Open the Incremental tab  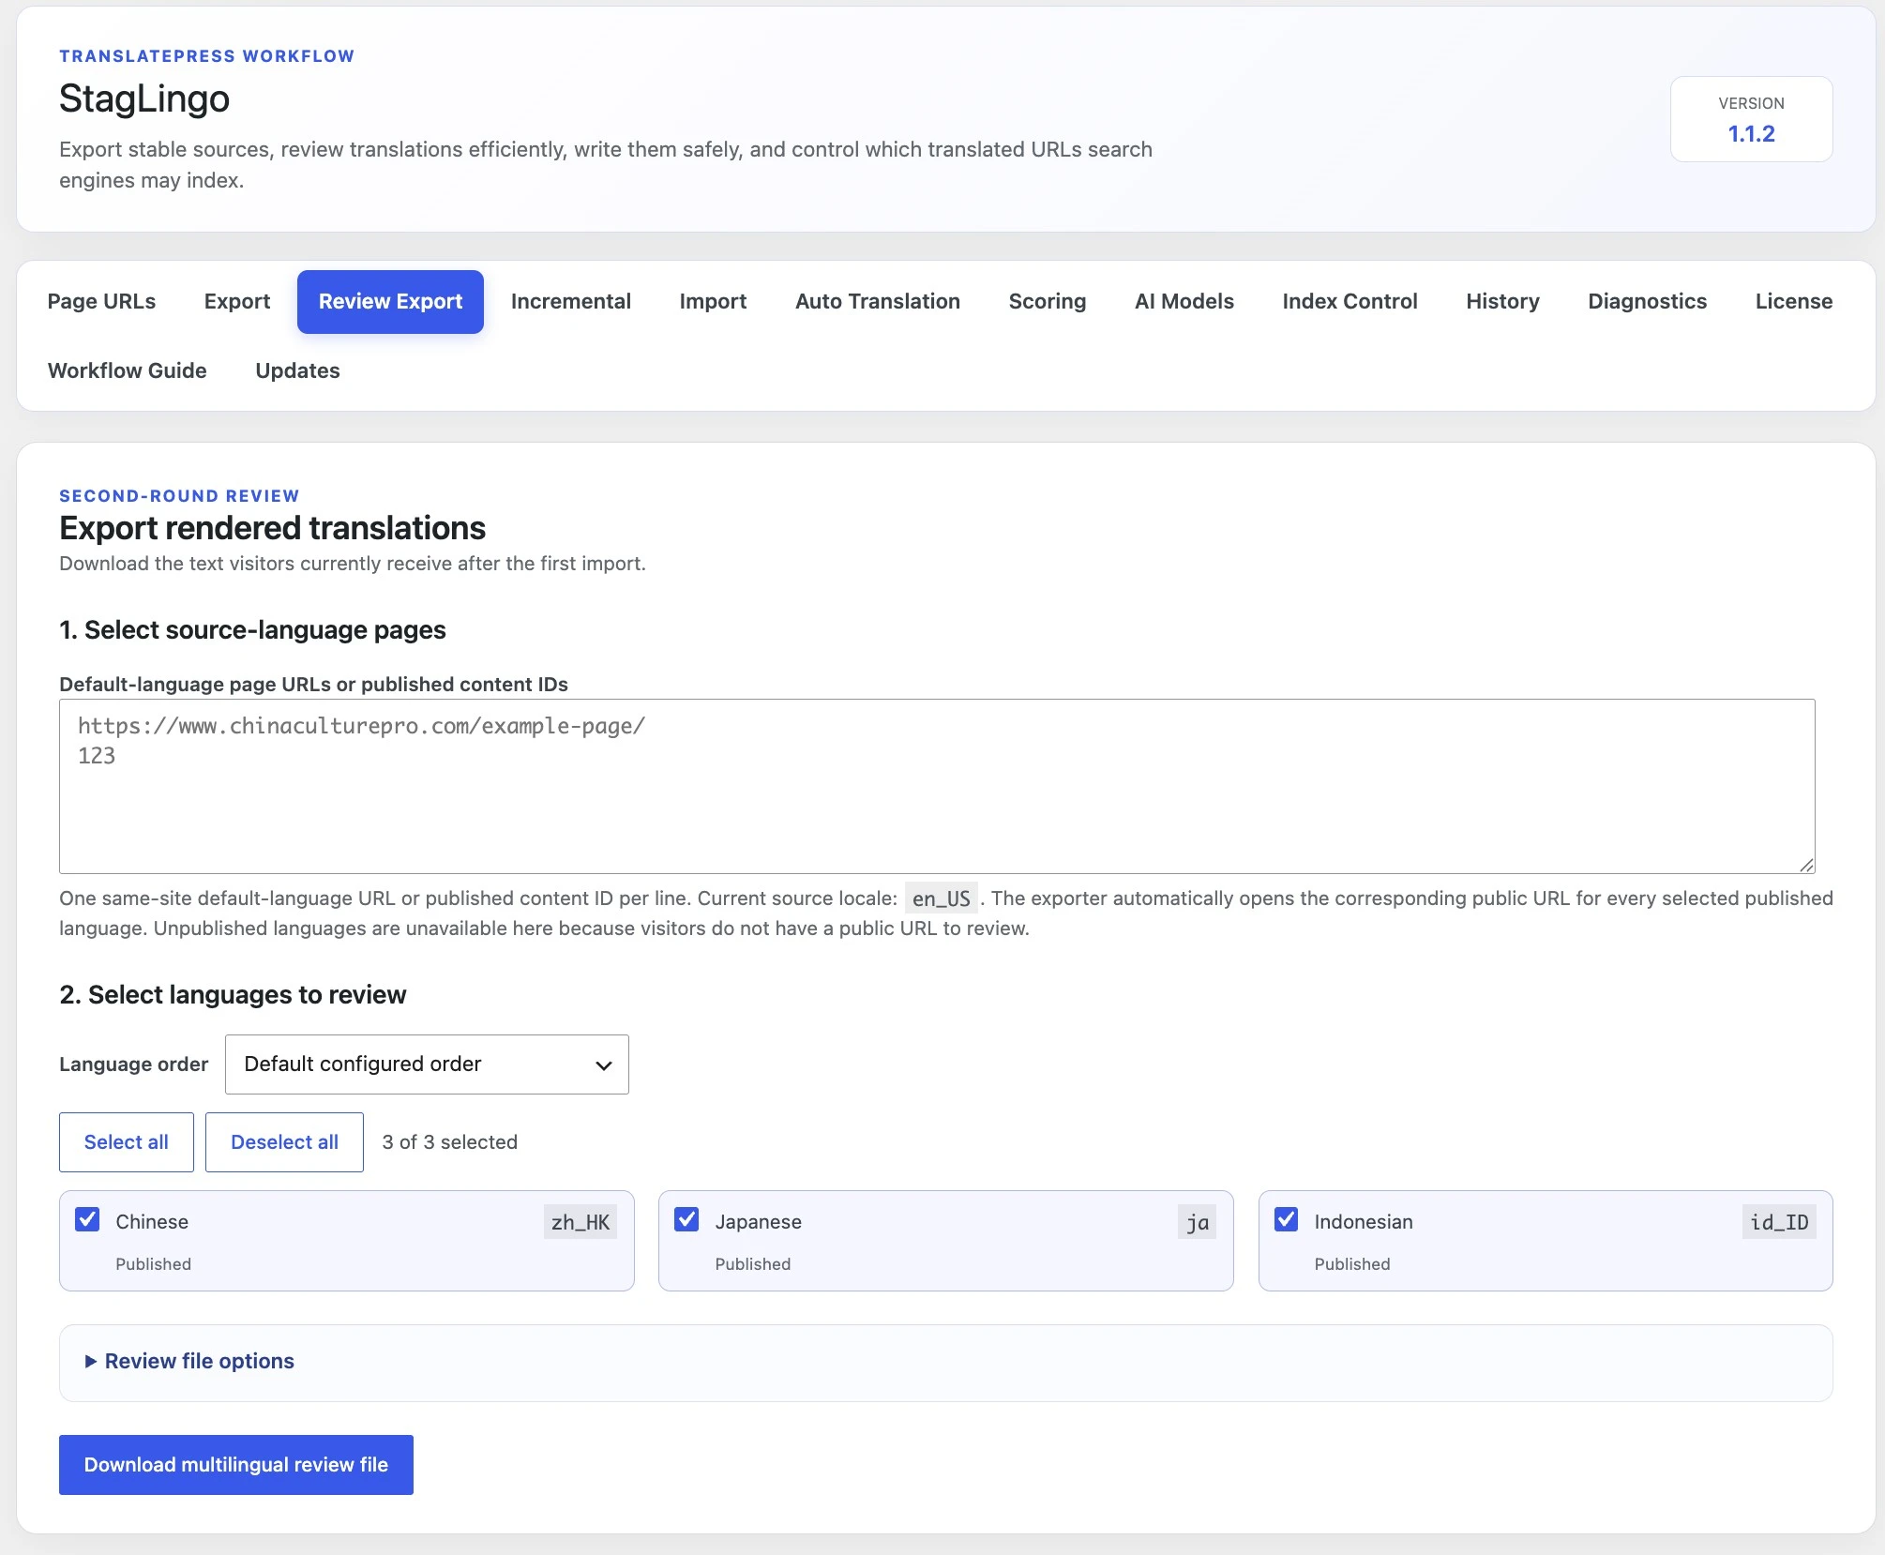(x=571, y=301)
